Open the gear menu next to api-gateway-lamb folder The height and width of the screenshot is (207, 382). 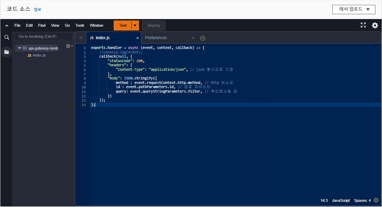(x=68, y=45)
